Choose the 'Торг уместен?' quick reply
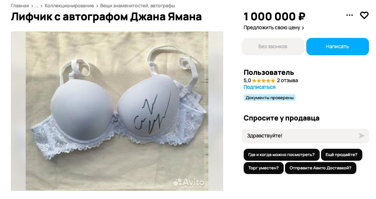 tap(263, 168)
